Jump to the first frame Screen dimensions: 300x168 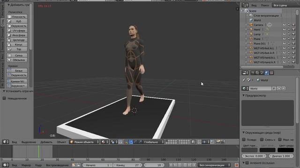pos(171,165)
